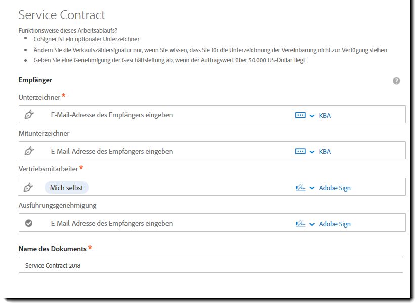Expand authentication dropdown arrow for Unterzeichner

(x=312, y=116)
